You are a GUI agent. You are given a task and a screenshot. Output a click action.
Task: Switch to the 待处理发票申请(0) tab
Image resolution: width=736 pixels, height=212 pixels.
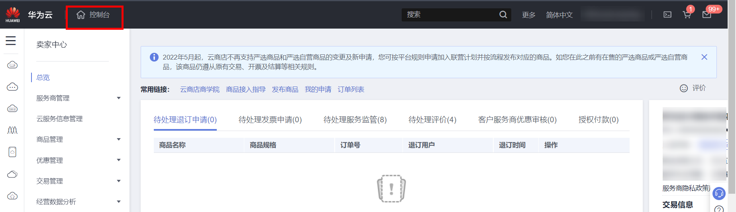coord(270,119)
